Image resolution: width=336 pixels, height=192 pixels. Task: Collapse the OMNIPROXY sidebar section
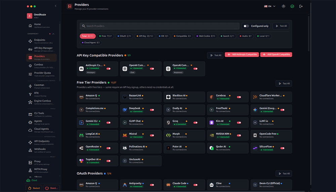(53, 34)
